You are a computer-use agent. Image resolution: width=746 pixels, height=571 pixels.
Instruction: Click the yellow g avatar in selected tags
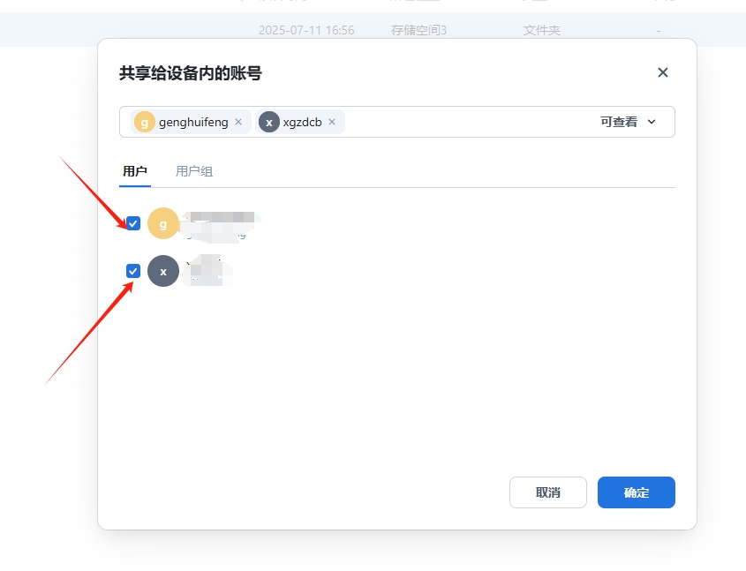coord(144,122)
